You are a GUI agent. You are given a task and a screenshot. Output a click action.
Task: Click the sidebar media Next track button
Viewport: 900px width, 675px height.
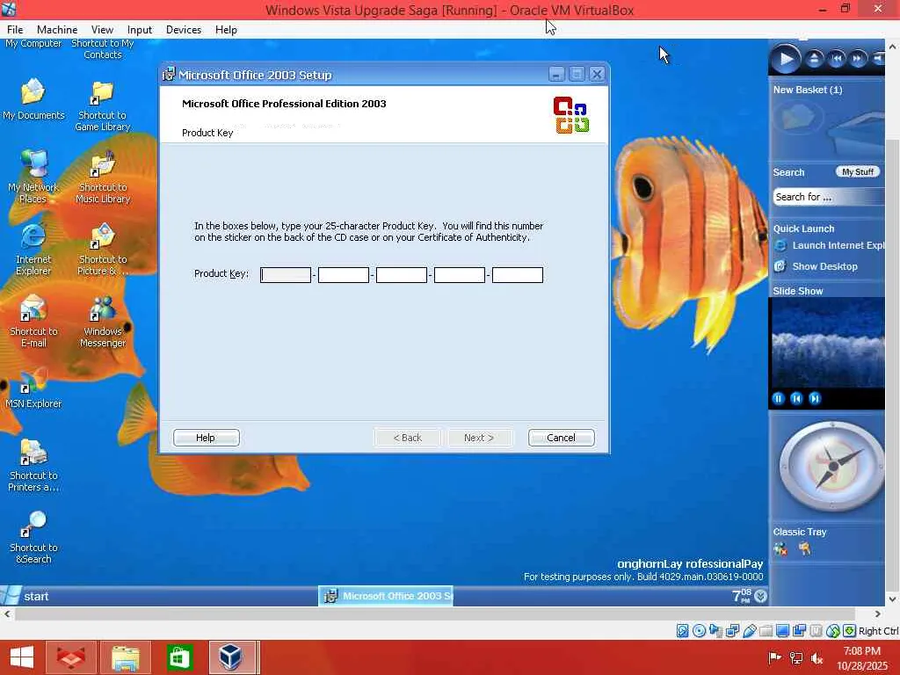[x=858, y=59]
